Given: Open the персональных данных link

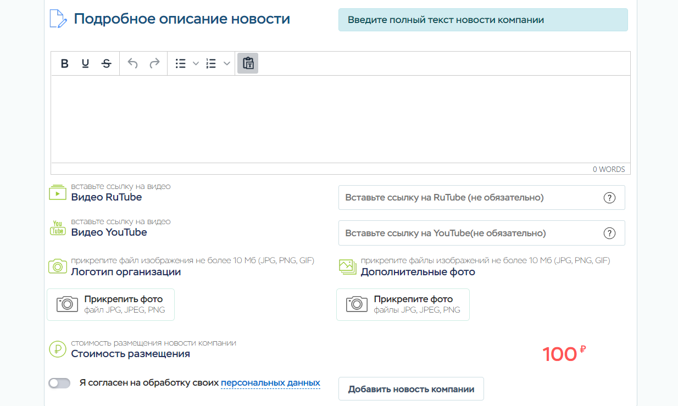Looking at the screenshot, I should pyautogui.click(x=270, y=382).
